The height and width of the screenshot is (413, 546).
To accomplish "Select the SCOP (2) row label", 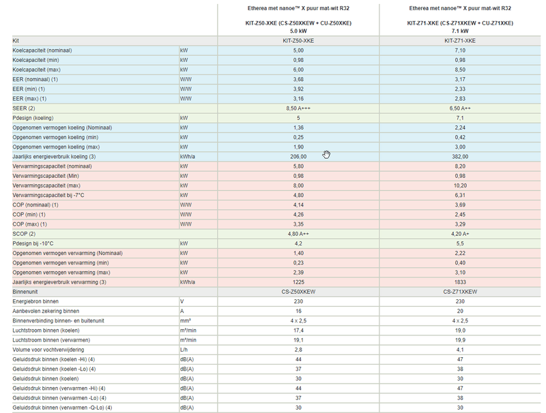I will (x=24, y=234).
